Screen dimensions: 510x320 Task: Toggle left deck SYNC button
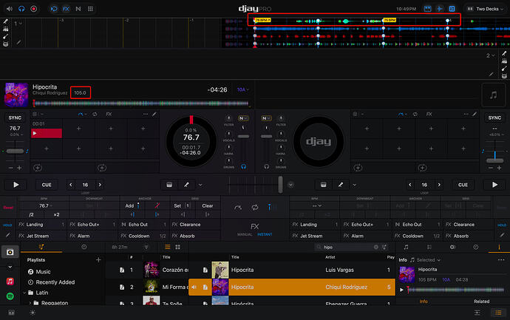point(15,118)
